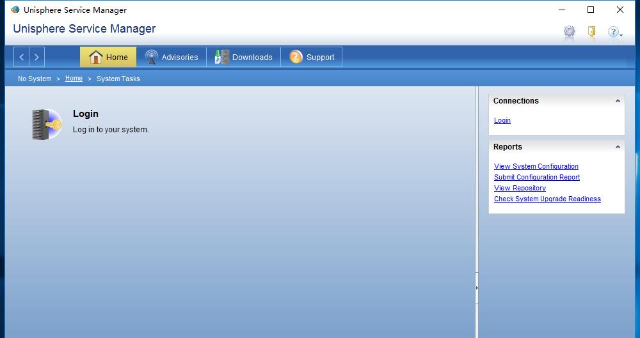Click the Unisphere title bar app icon

pos(15,10)
